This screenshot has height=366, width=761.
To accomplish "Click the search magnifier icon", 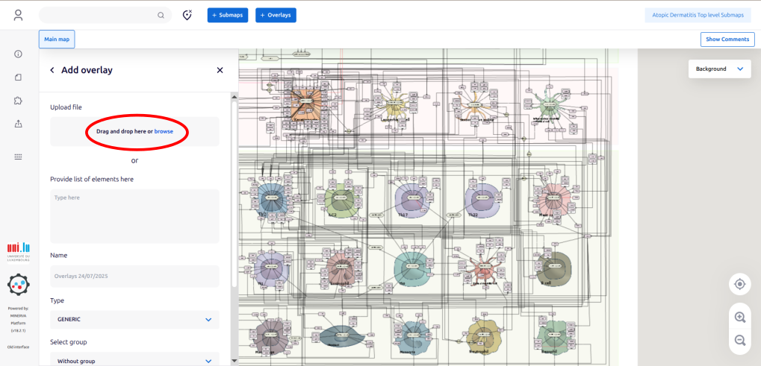I will tap(161, 15).
